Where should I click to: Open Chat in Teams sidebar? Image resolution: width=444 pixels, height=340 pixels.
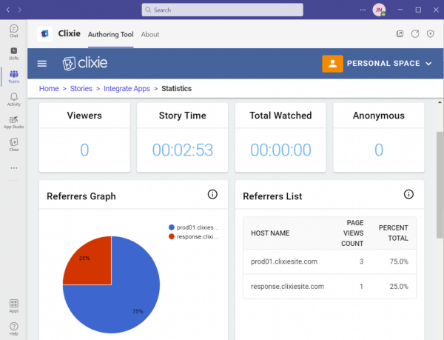(x=13, y=31)
